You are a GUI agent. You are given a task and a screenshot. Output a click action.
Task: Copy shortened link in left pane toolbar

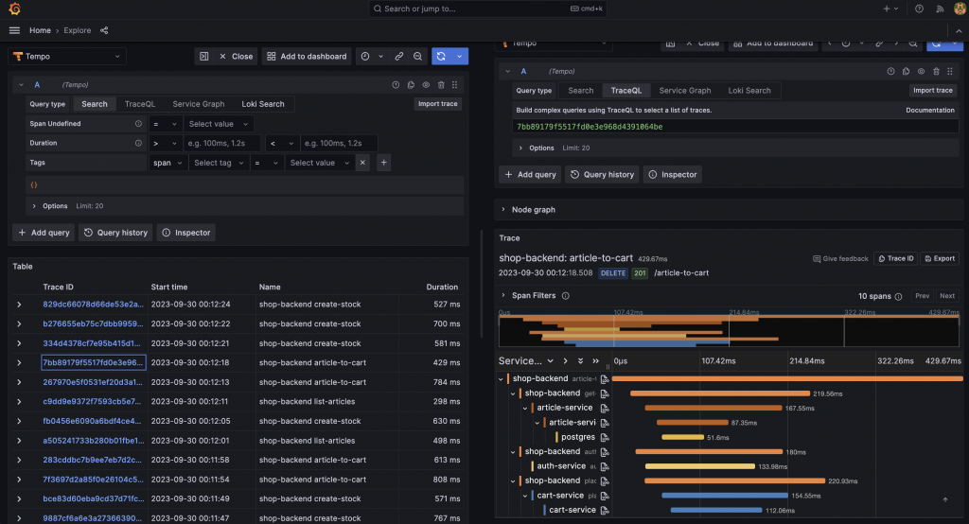click(x=399, y=56)
